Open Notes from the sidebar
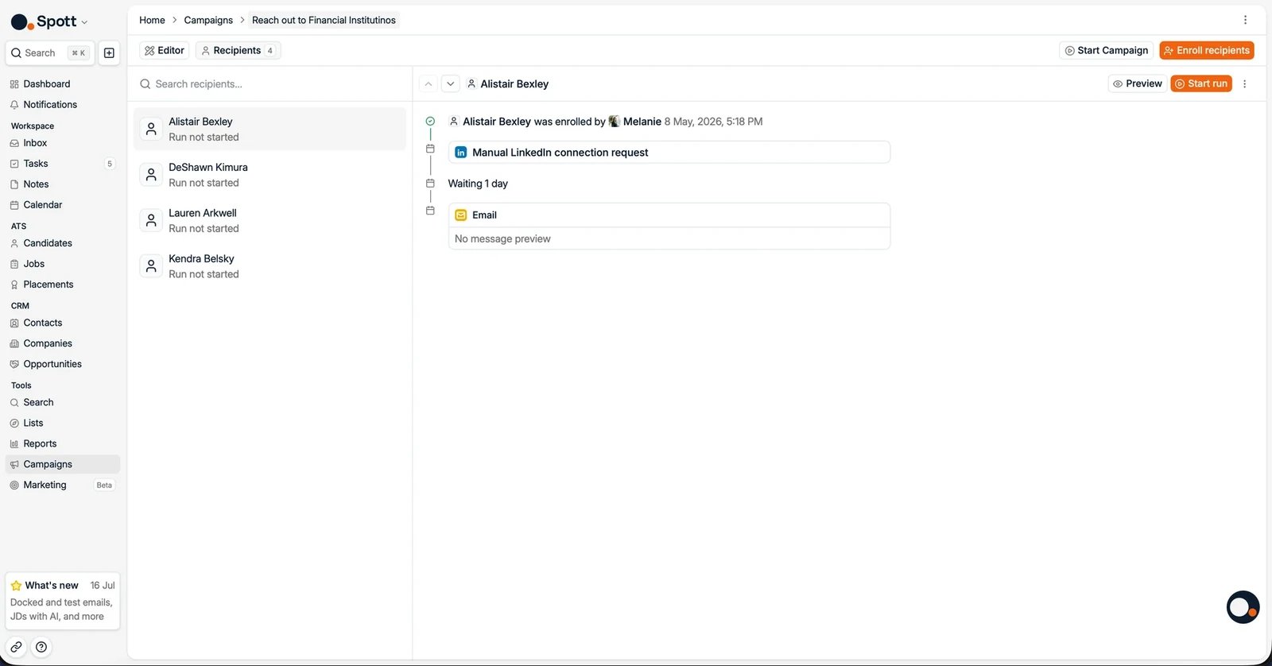The image size is (1272, 666). pos(62,184)
